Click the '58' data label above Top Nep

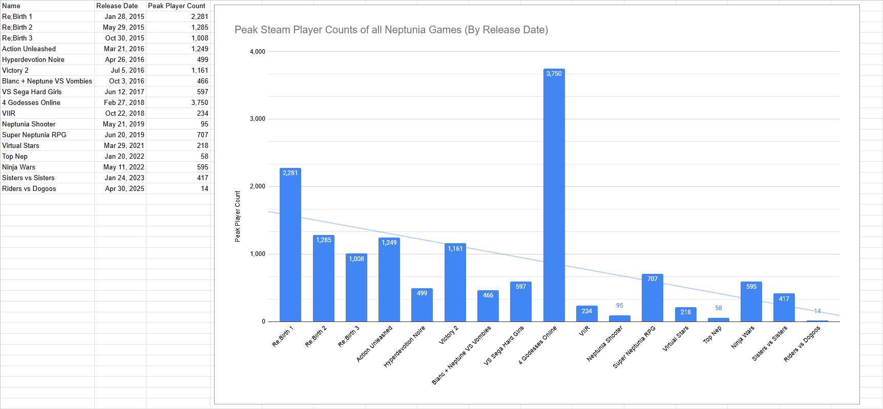tap(719, 308)
